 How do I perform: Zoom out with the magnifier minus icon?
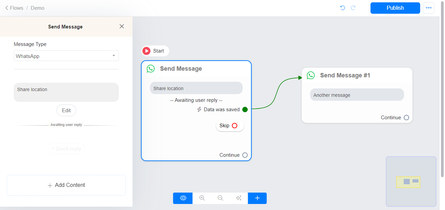coord(220,198)
